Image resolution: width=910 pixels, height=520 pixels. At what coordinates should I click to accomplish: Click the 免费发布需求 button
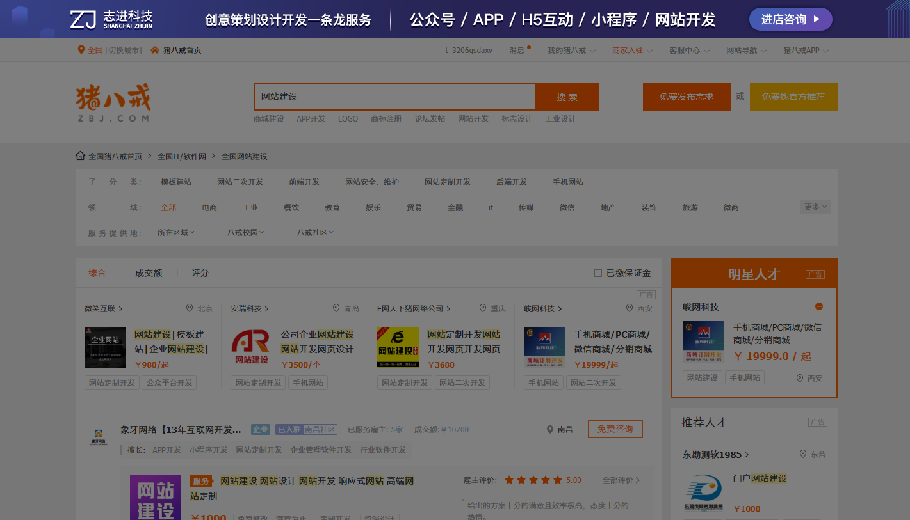(687, 97)
